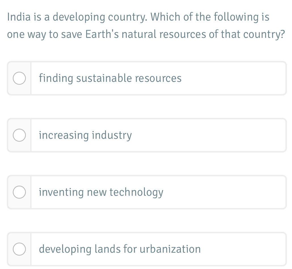Click the "finding sustainable resources" answer text
This screenshot has height=269, width=292.
point(110,78)
